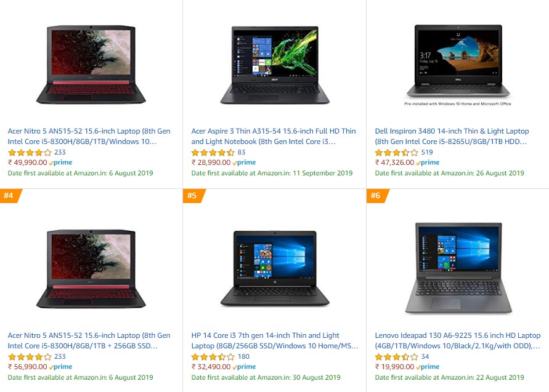Click star rating of Acer Aspire 3
Viewport: 549px width, 392px height.
coord(213,153)
